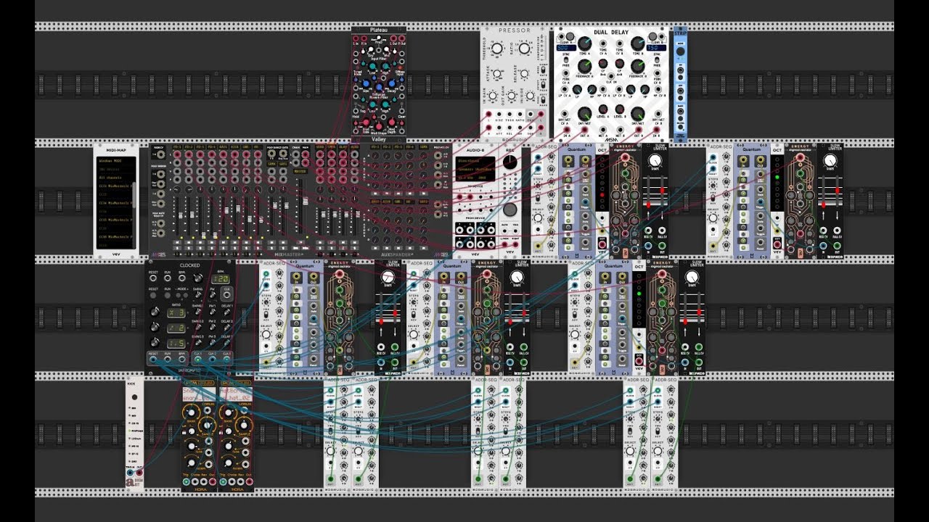Click the REC module GATE jack
Image resolution: width=929 pixels, height=522 pixels.
[504, 231]
